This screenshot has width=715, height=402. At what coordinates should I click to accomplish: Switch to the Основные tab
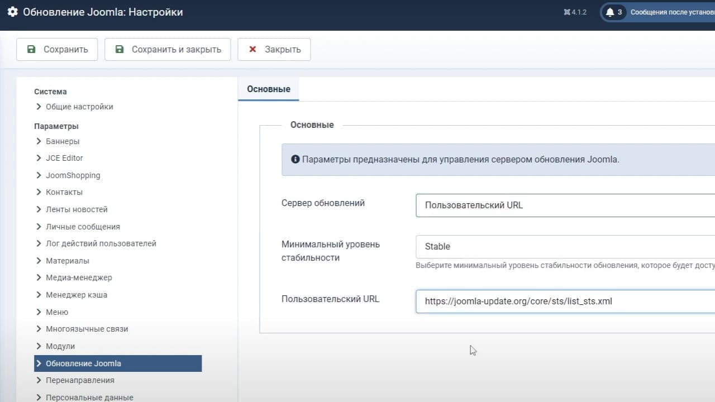pyautogui.click(x=269, y=89)
